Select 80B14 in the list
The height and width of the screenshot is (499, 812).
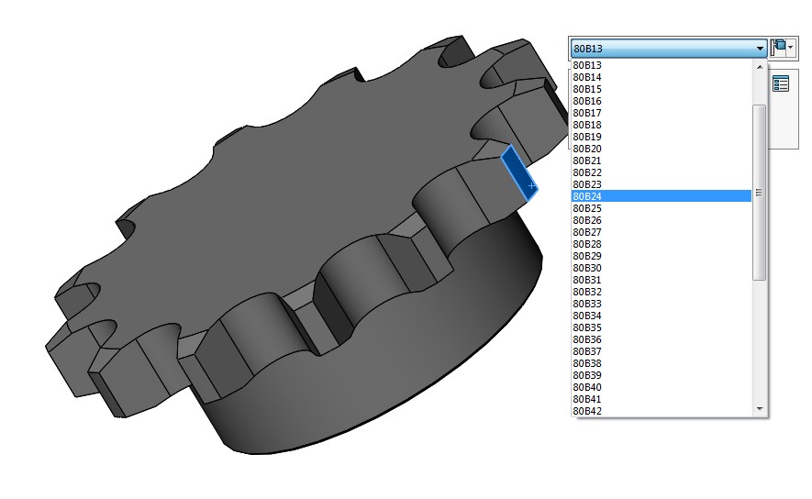coord(662,77)
